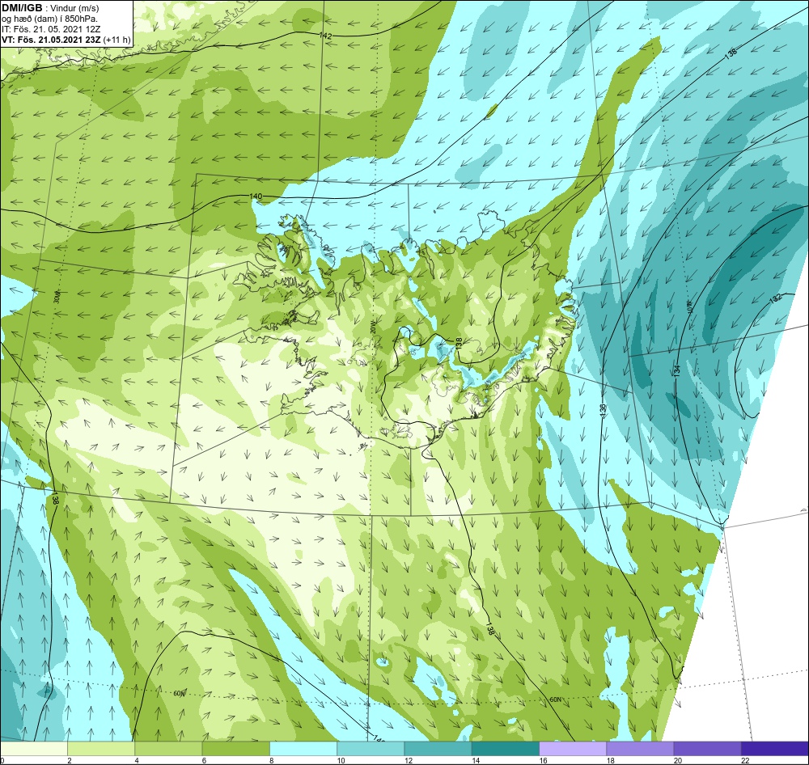Click the '134' height contour label
809x765 pixels.
pyautogui.click(x=677, y=370)
